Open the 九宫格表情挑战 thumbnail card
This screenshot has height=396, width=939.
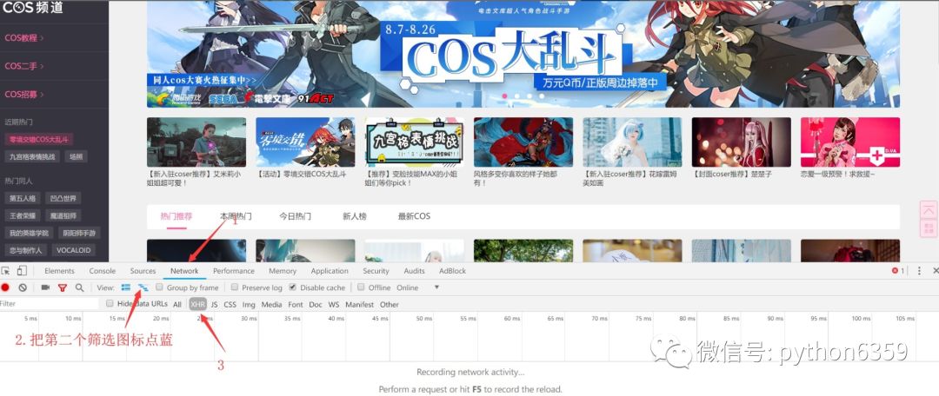tap(415, 142)
